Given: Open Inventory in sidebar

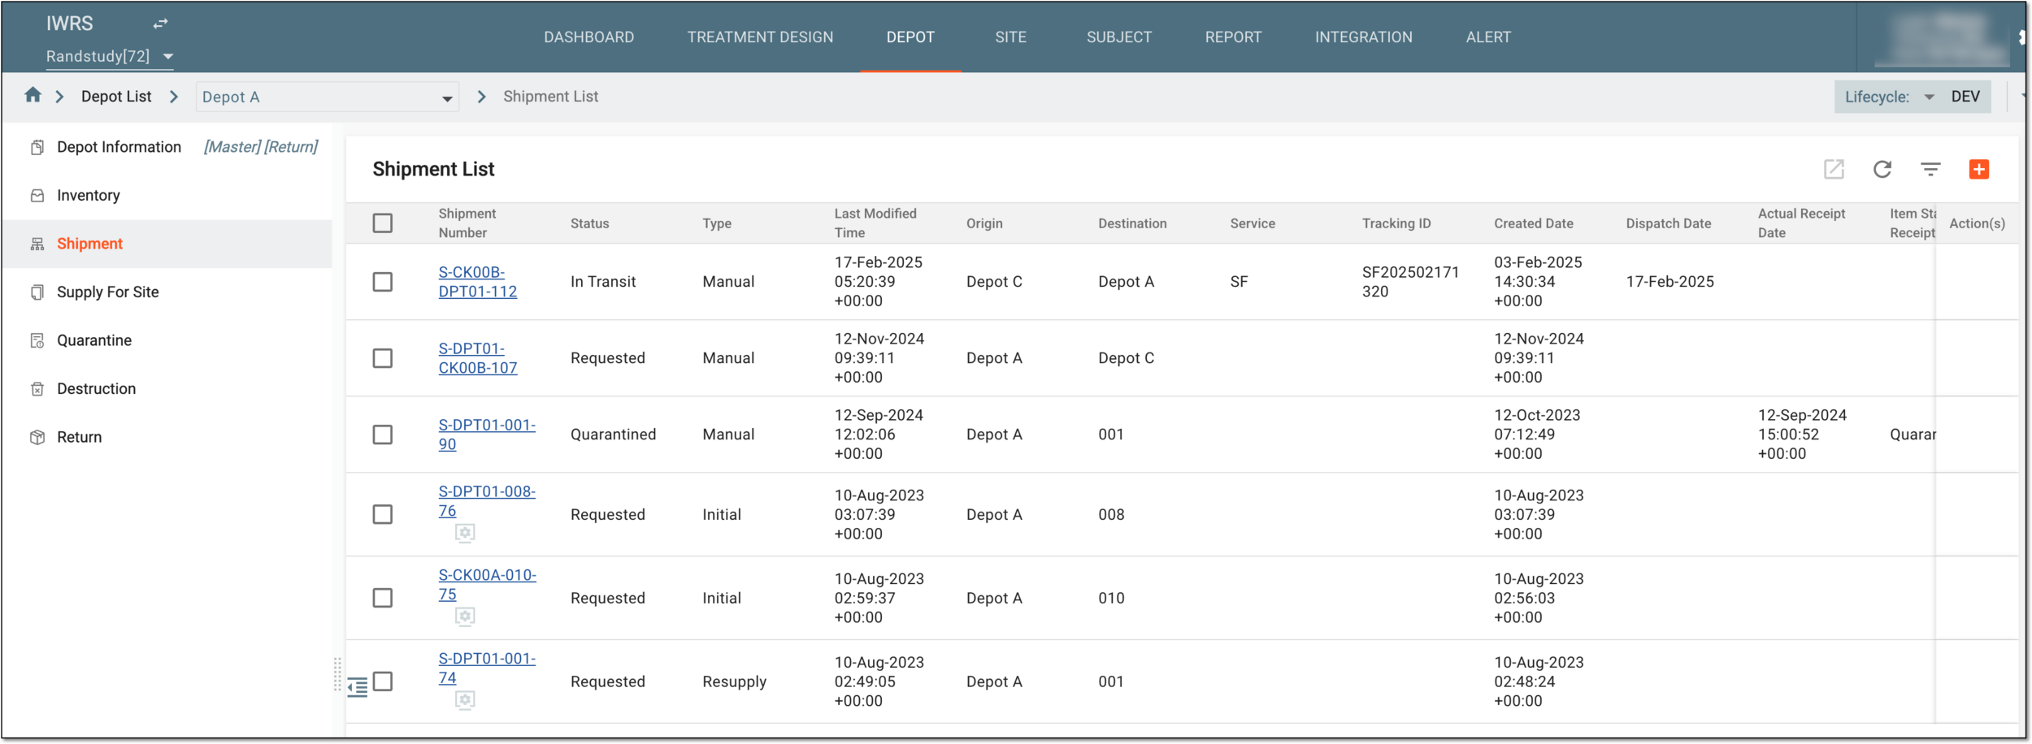Looking at the screenshot, I should [x=89, y=196].
